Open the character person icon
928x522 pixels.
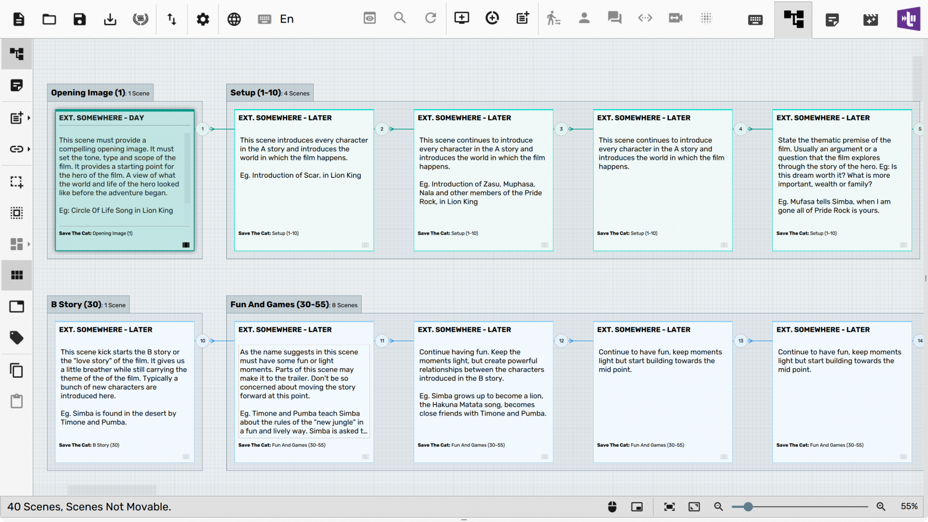point(584,18)
